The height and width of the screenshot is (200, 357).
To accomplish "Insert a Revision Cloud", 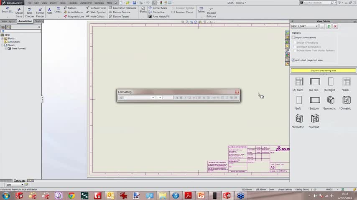I will coord(182,12).
